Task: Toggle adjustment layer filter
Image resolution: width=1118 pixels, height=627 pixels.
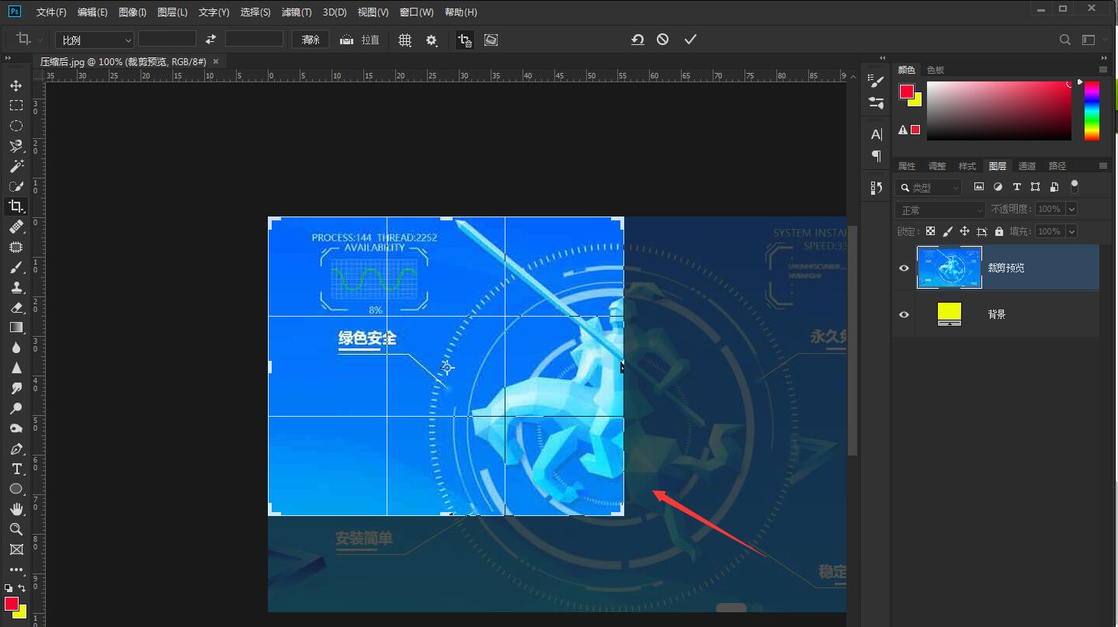Action: click(998, 187)
